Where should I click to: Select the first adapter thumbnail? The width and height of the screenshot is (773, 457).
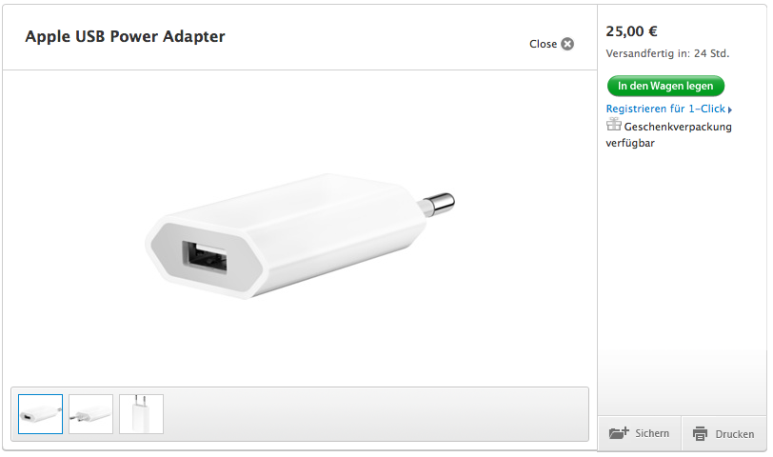point(40,414)
